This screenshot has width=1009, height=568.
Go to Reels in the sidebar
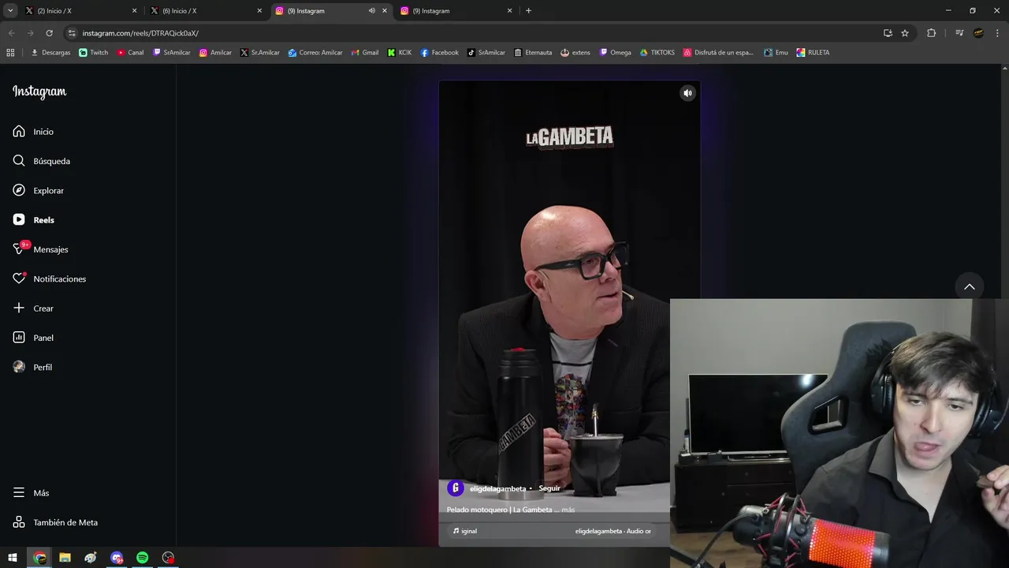(x=33, y=220)
